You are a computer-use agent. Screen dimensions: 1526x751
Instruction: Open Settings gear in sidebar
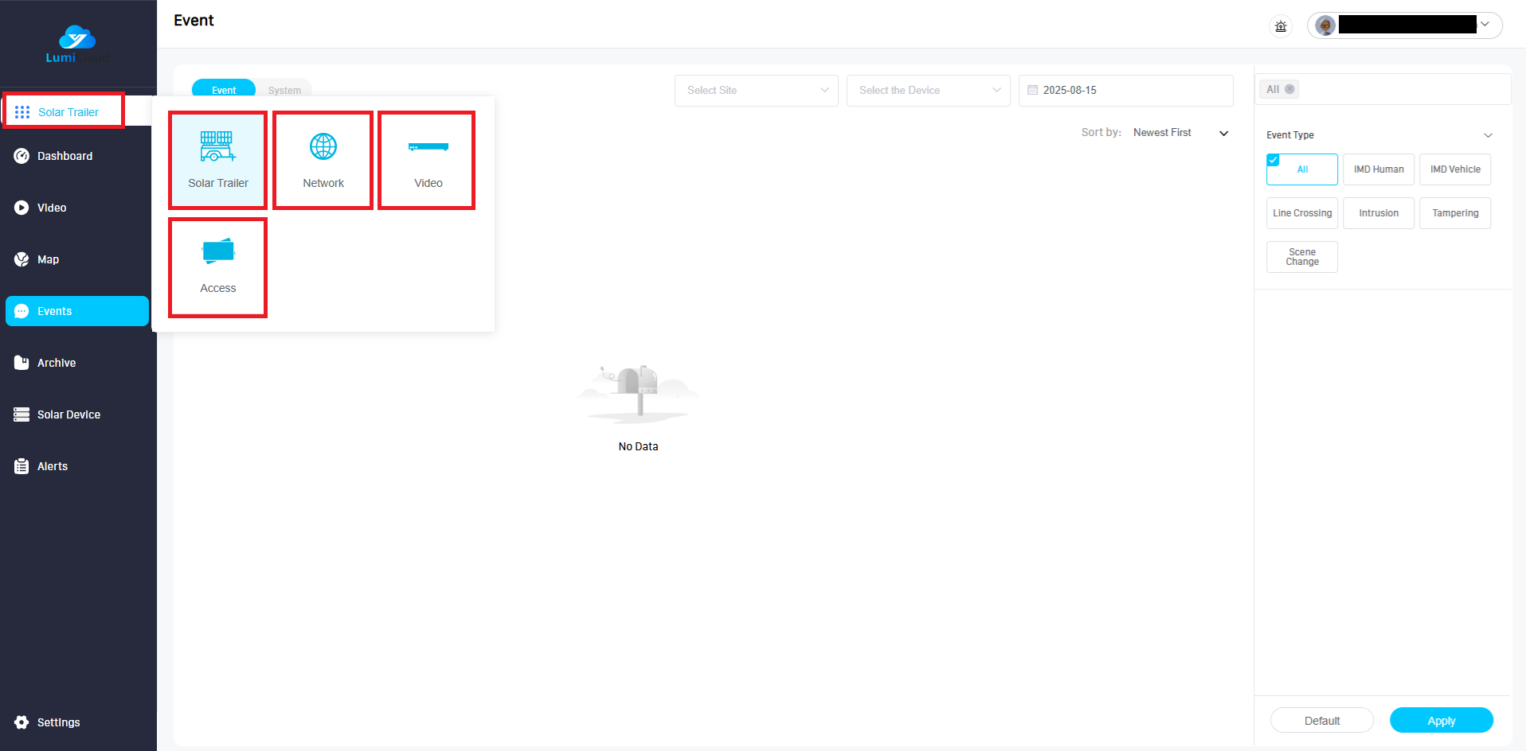coord(58,722)
